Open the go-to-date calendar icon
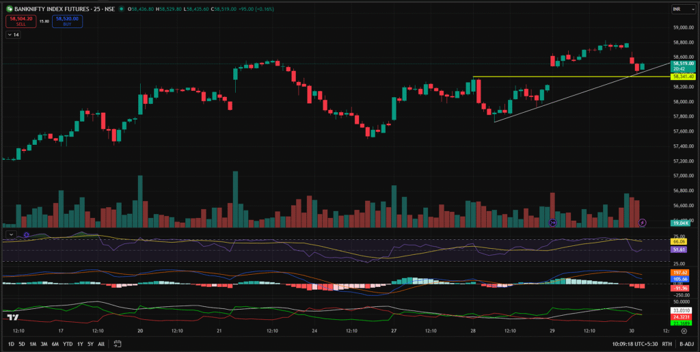The height and width of the screenshot is (352, 700). coord(118,344)
